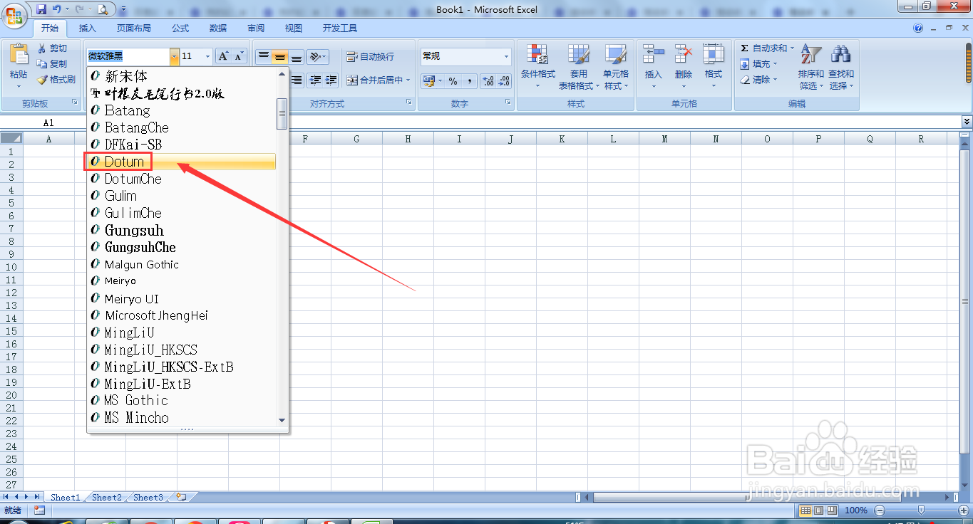Select MS Mincho font
This screenshot has height=524, width=973.
182,418
